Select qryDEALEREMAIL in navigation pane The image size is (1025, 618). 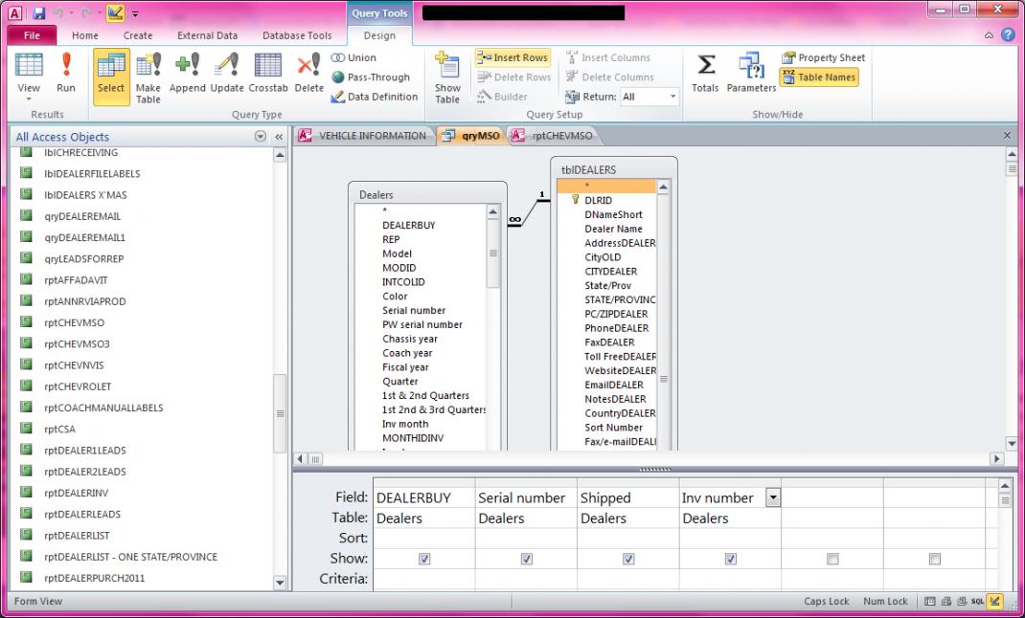coord(81,216)
